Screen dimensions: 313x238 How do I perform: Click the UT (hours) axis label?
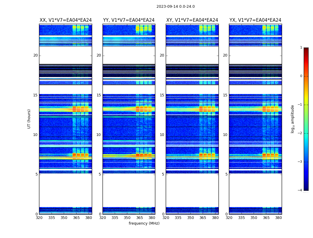[x=29, y=119]
